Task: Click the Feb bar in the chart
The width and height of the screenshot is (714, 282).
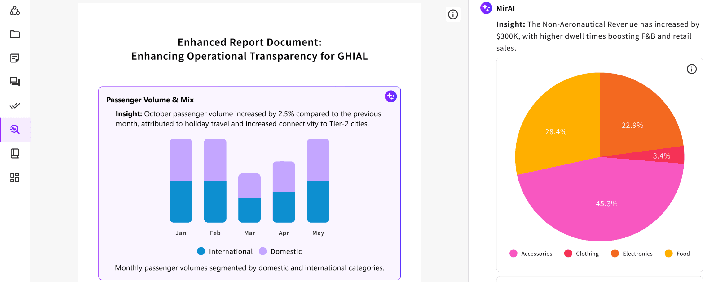Action: point(215,181)
